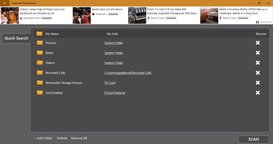Reset folder list with Default
Screen dimensions: 273x144
point(62,138)
